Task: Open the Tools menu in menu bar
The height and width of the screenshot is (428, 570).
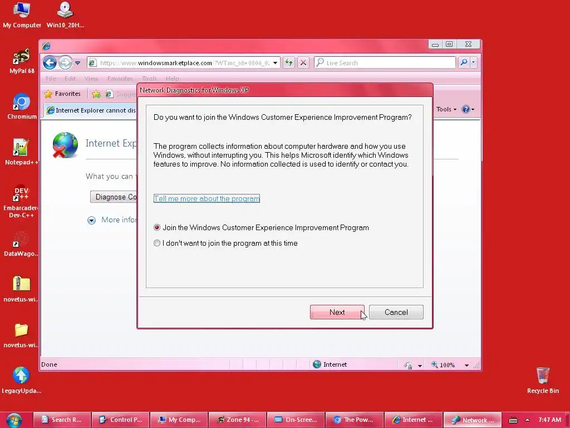Action: tap(149, 79)
